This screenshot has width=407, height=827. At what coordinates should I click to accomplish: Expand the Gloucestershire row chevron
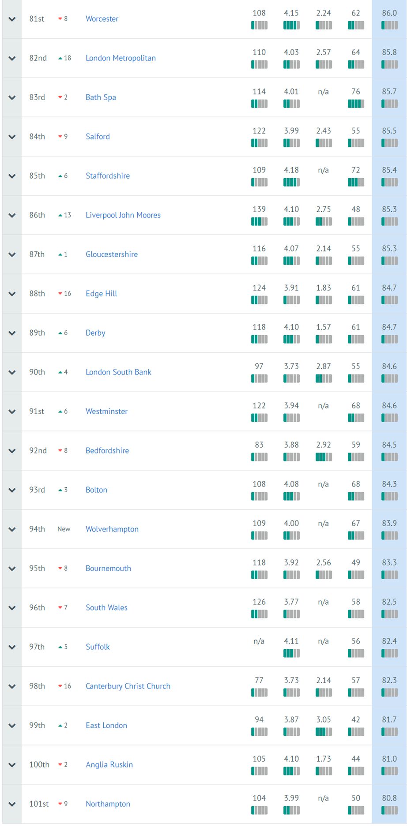pyautogui.click(x=12, y=254)
